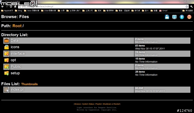Switch Files List to Thumbnails view
Viewport: 194px width, 113px height.
tap(29, 84)
